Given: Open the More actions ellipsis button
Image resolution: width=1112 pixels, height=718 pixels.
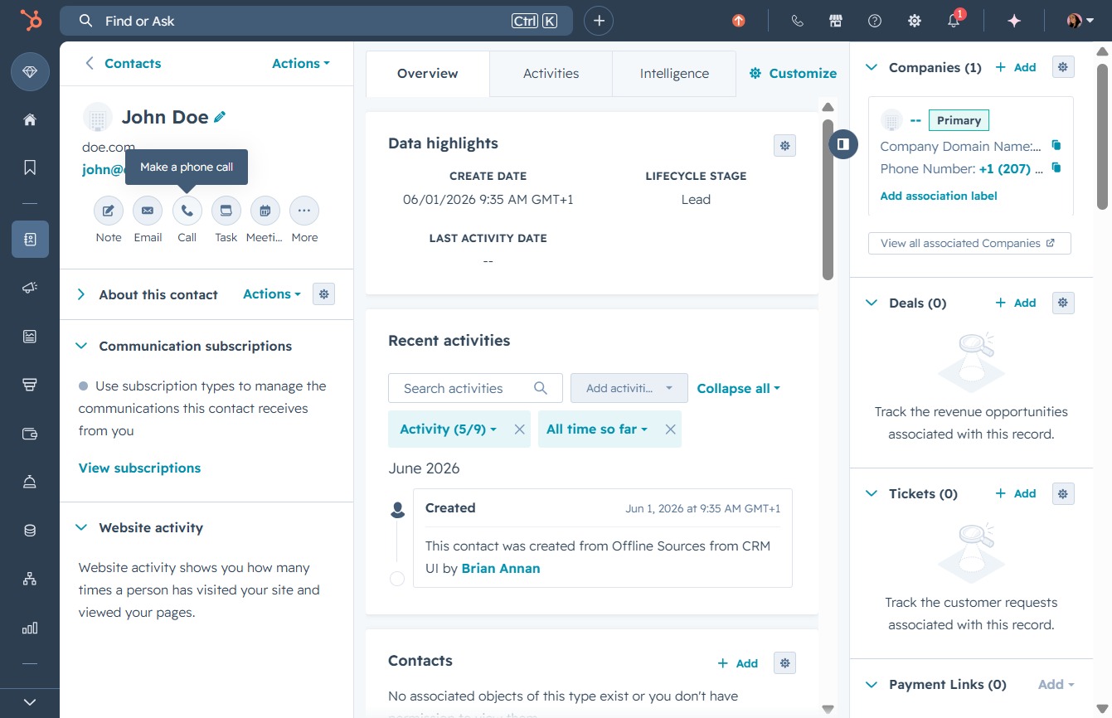Looking at the screenshot, I should (x=304, y=211).
